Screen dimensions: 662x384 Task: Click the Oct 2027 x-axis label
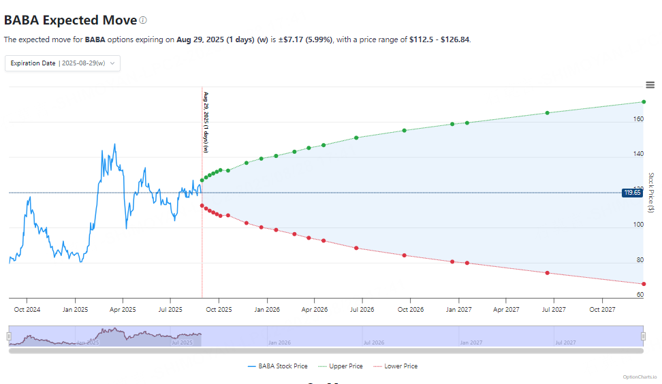tap(602, 309)
